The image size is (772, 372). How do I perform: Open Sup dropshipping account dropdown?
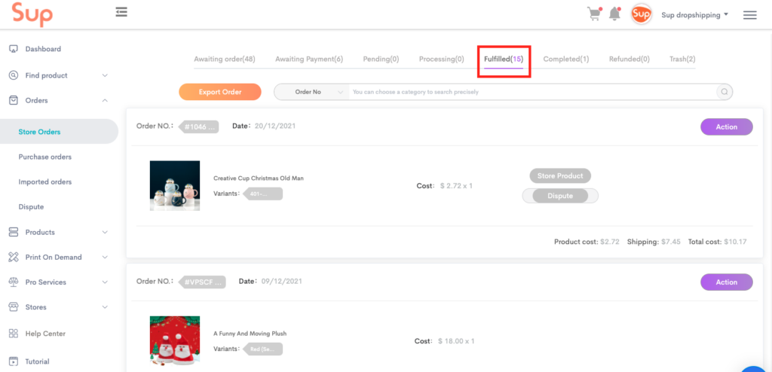pos(694,15)
